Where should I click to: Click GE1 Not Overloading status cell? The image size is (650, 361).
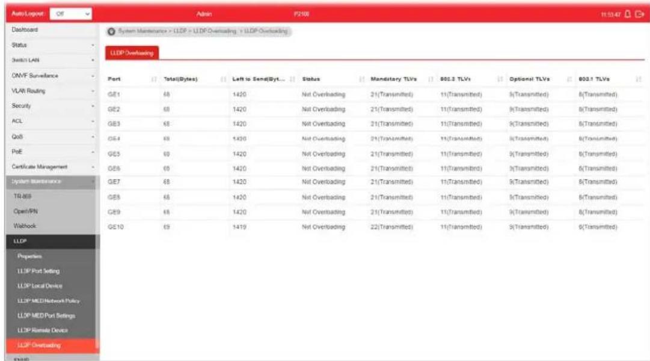point(323,95)
